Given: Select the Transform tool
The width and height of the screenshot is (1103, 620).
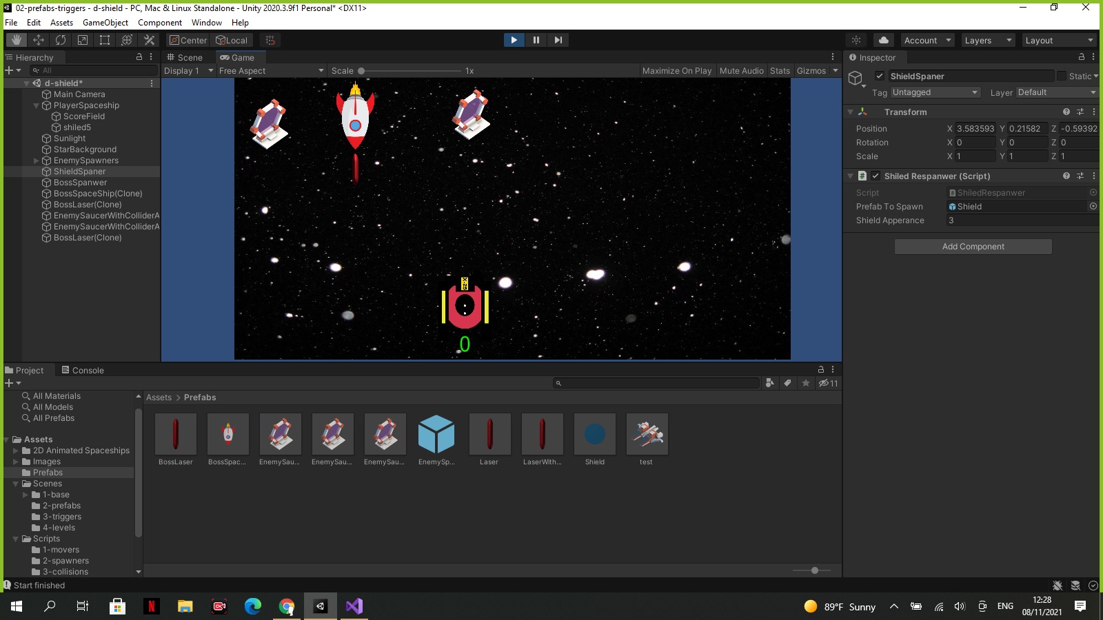Looking at the screenshot, I should click(x=127, y=40).
